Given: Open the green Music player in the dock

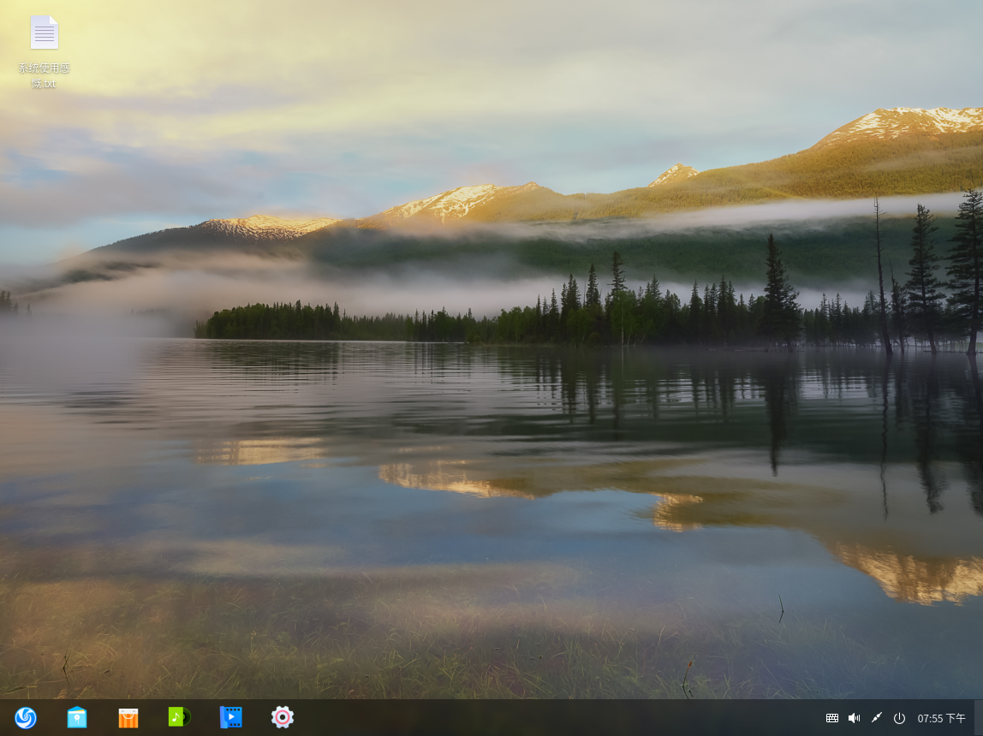Looking at the screenshot, I should 180,716.
